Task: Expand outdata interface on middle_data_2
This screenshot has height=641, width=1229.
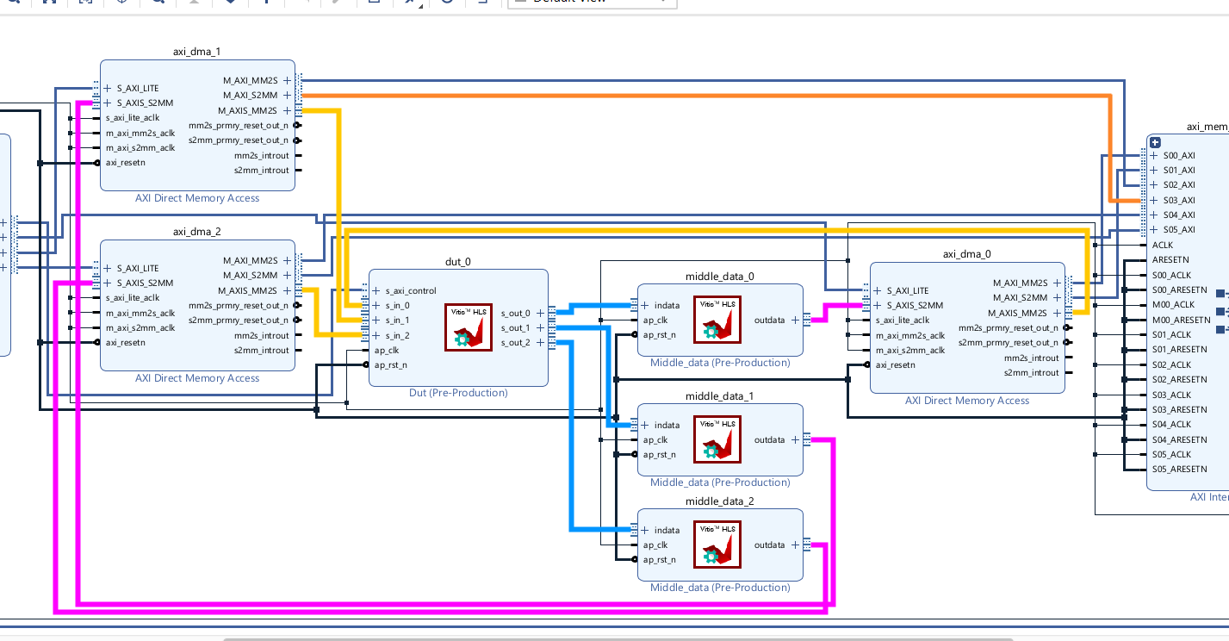Action: click(x=795, y=545)
